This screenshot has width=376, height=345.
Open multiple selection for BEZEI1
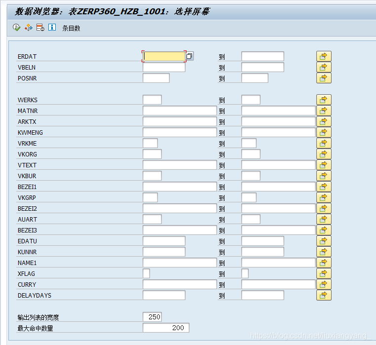click(x=324, y=187)
